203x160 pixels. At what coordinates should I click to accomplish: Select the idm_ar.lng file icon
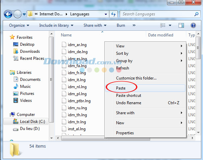tap(64, 45)
